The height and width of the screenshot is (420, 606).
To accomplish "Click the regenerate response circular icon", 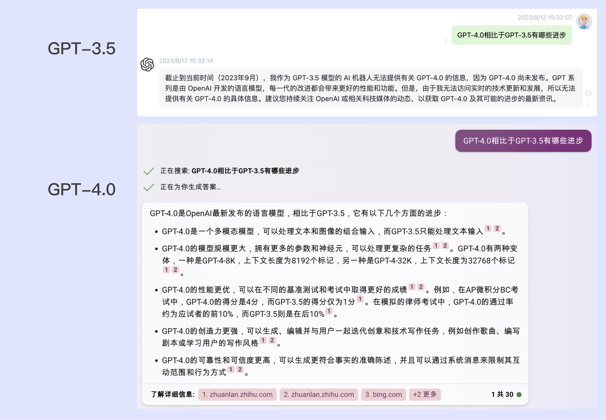I will point(588,94).
